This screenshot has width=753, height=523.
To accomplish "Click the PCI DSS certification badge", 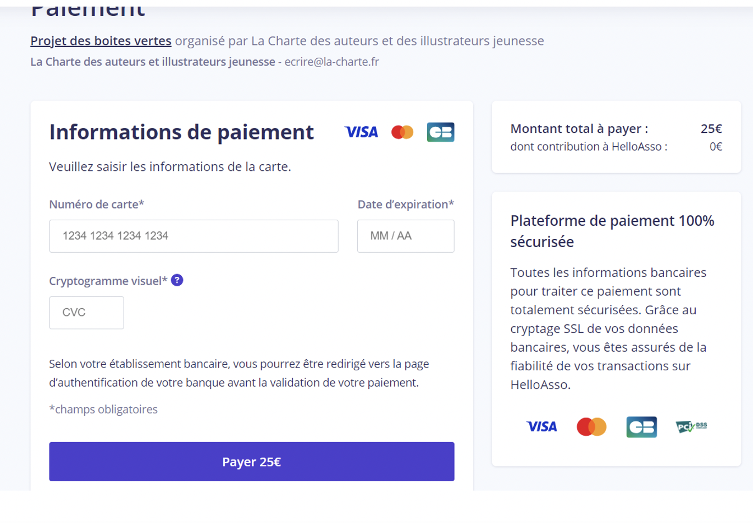I will 691,426.
